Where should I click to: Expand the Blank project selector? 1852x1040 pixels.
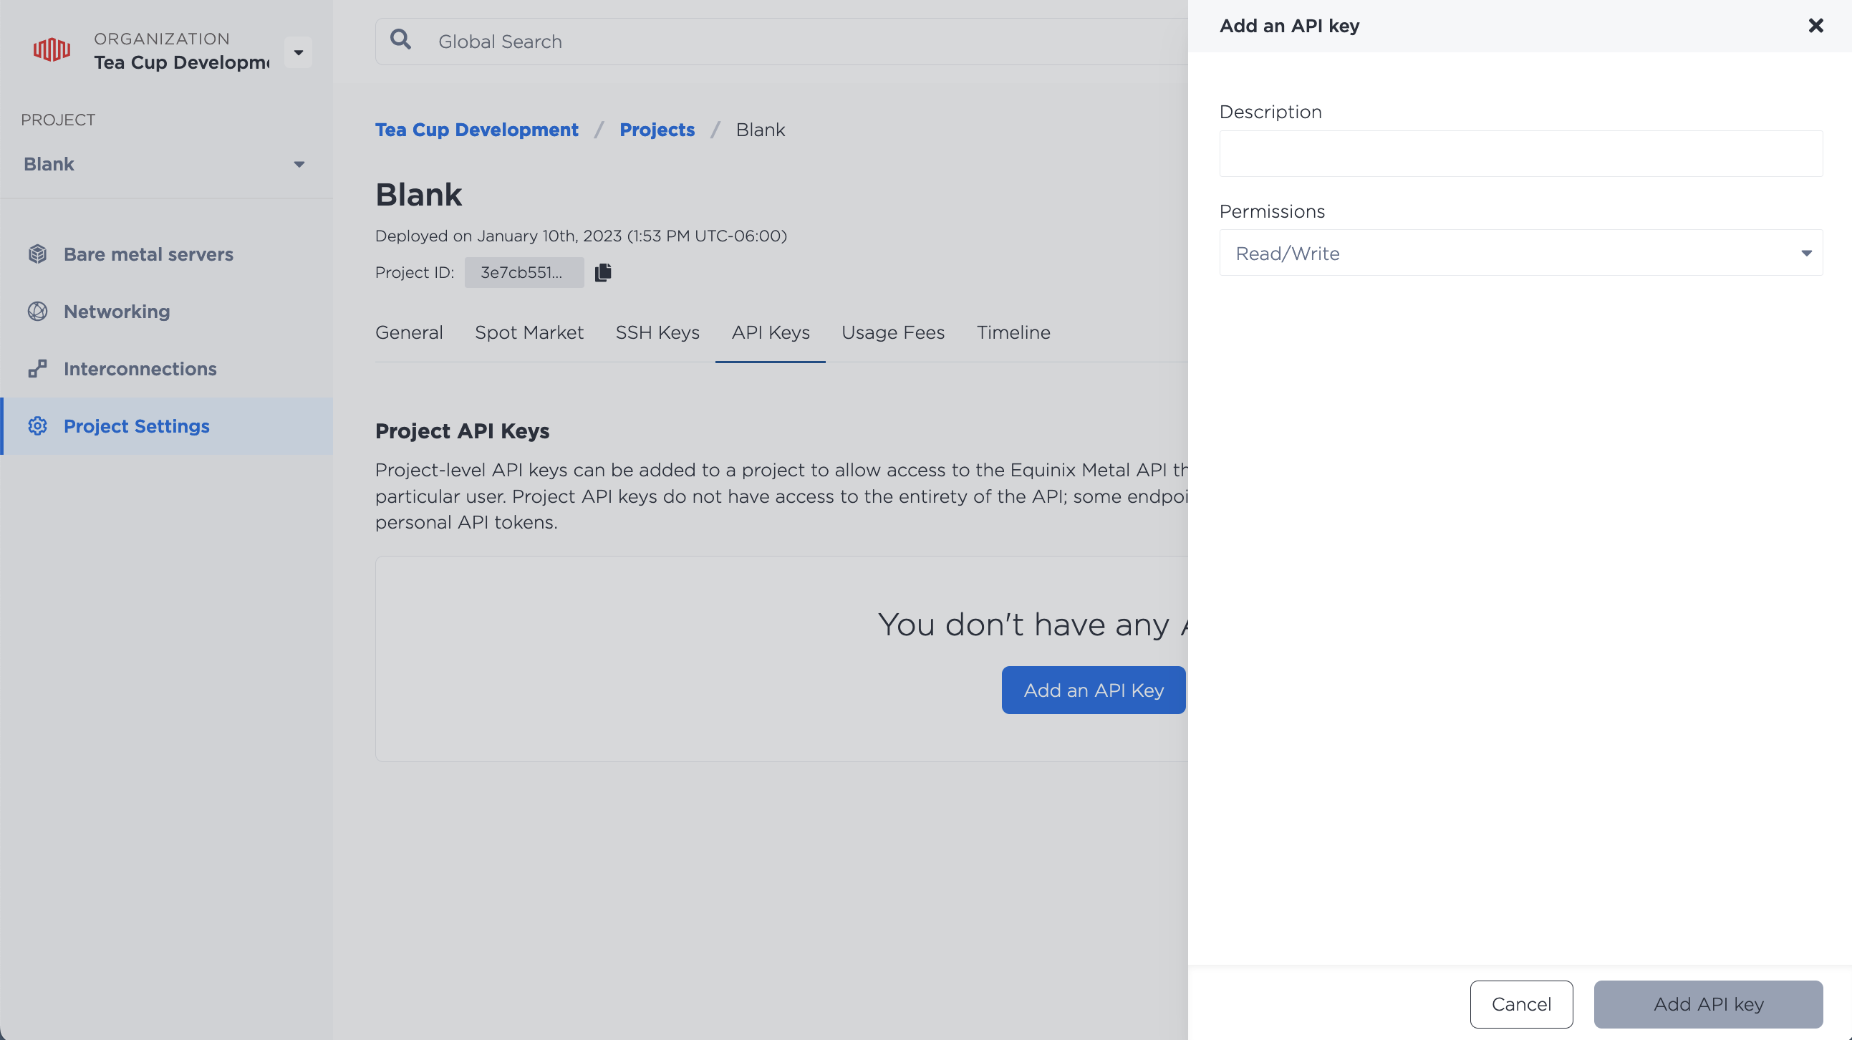(165, 164)
